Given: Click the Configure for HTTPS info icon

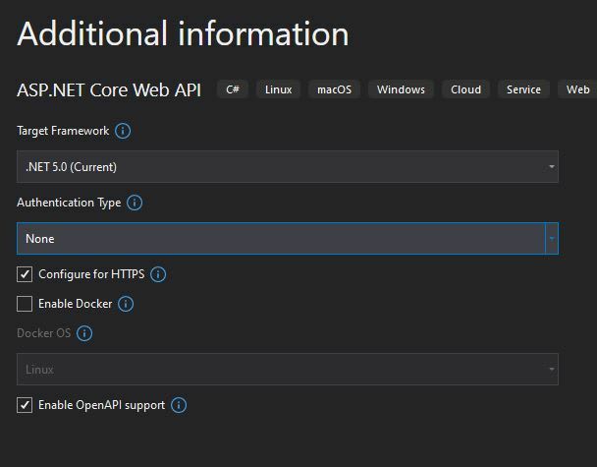Looking at the screenshot, I should point(158,274).
